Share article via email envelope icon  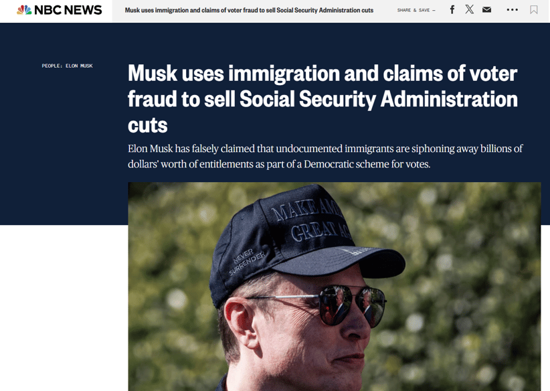tap(486, 10)
